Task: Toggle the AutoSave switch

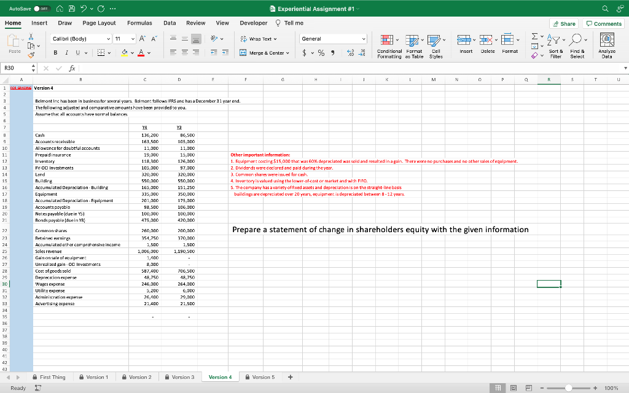Action: point(41,9)
